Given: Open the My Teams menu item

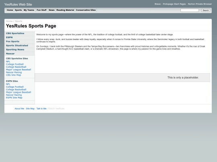Looking at the screenshot, I should click(x=29, y=10).
